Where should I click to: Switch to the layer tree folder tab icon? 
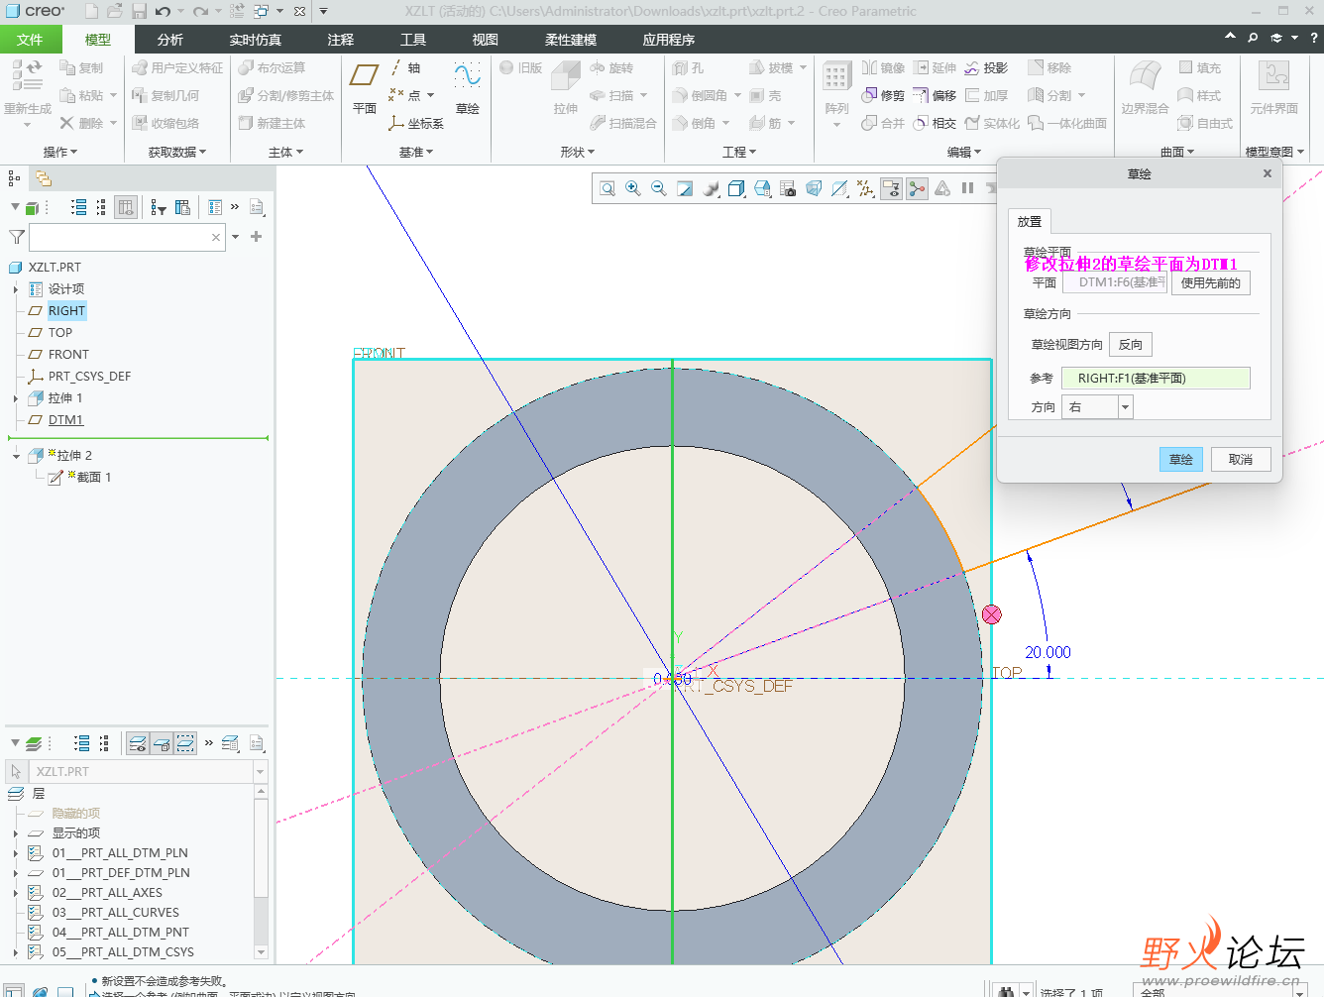coord(43,178)
